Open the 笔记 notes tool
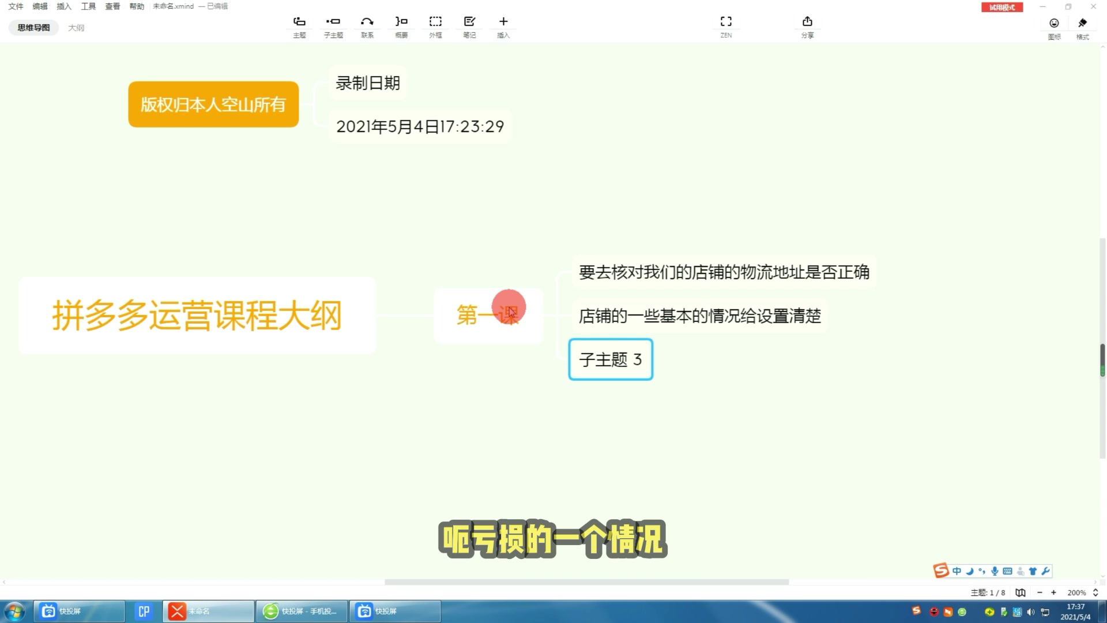This screenshot has height=623, width=1107. click(x=469, y=27)
